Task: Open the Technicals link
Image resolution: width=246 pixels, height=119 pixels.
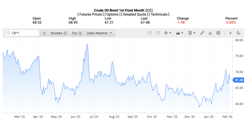Action: (x=159, y=14)
